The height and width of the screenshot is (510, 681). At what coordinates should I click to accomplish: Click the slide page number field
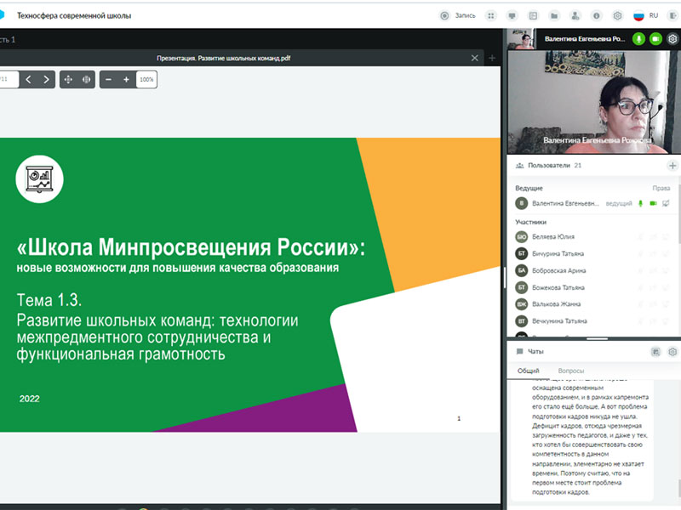[9, 79]
